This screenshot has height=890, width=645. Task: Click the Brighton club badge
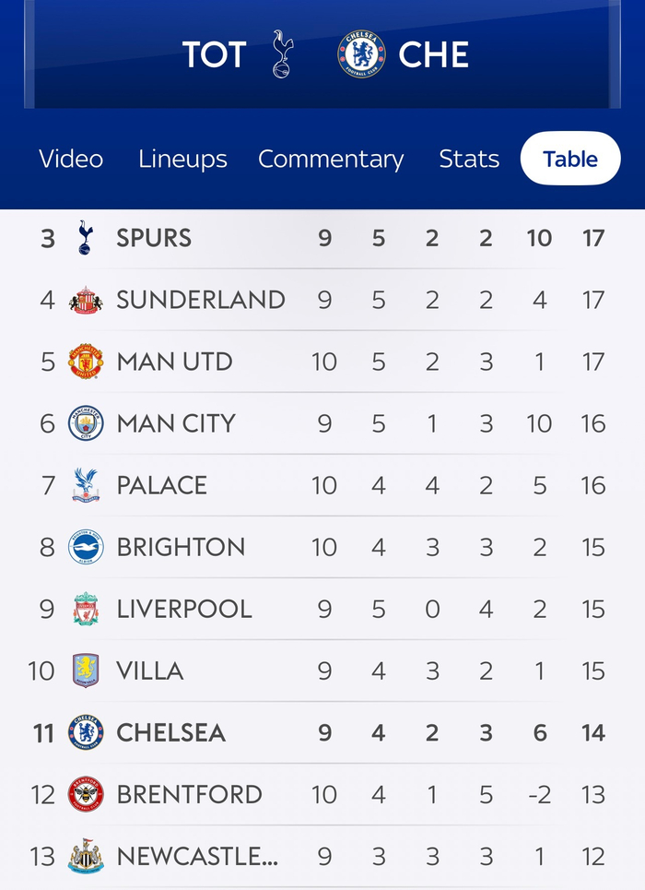[x=86, y=547]
